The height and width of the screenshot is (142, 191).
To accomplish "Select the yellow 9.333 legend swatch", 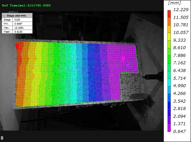I will (169, 37).
